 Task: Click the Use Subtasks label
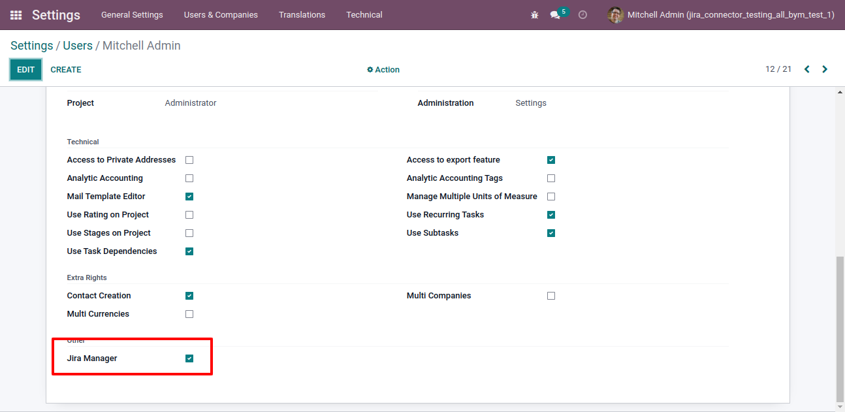click(432, 233)
